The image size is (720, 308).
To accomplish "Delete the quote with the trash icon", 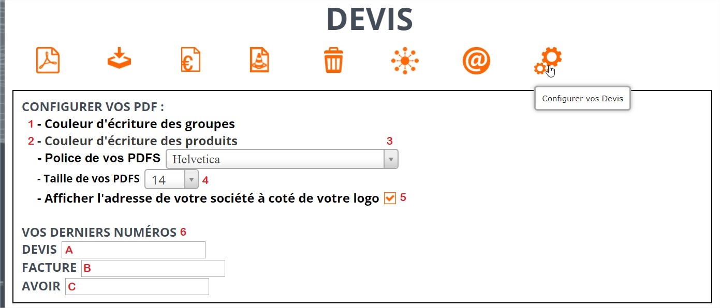I will (333, 60).
